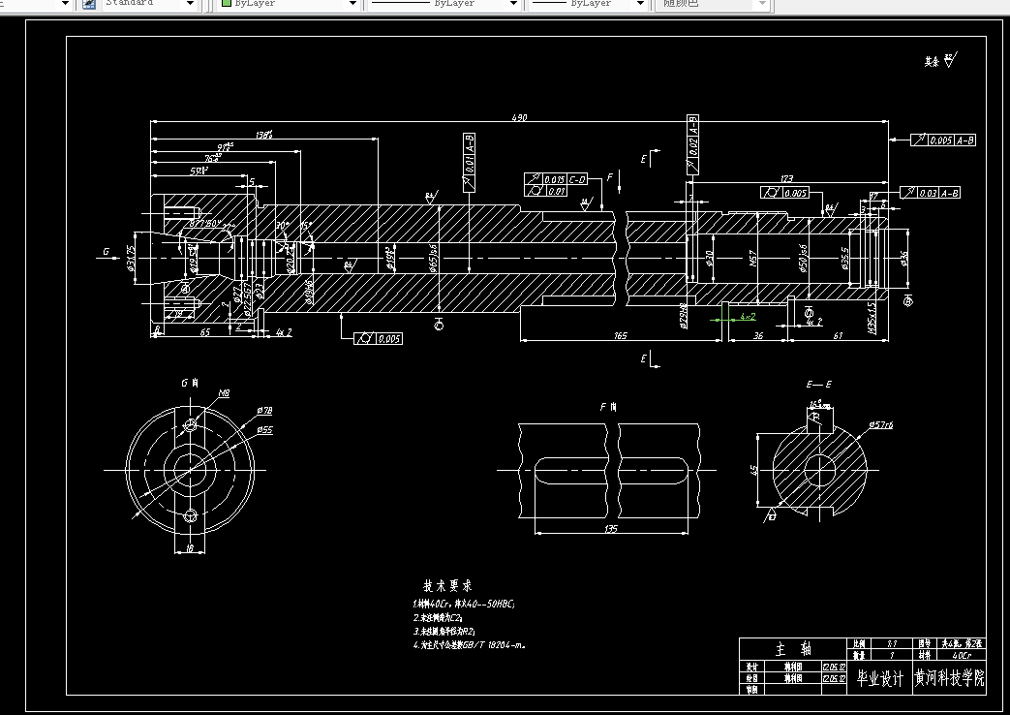The image size is (1010, 715).
Task: Click the '其余' surface finish note
Action: pos(932,62)
